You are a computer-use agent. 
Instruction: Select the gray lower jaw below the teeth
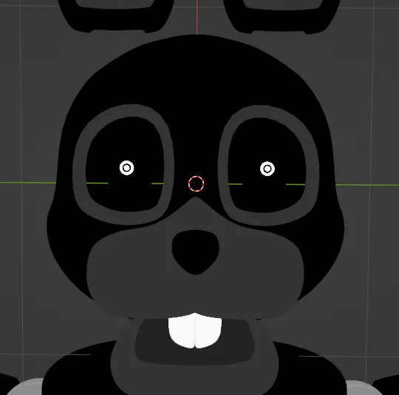pyautogui.click(x=194, y=377)
